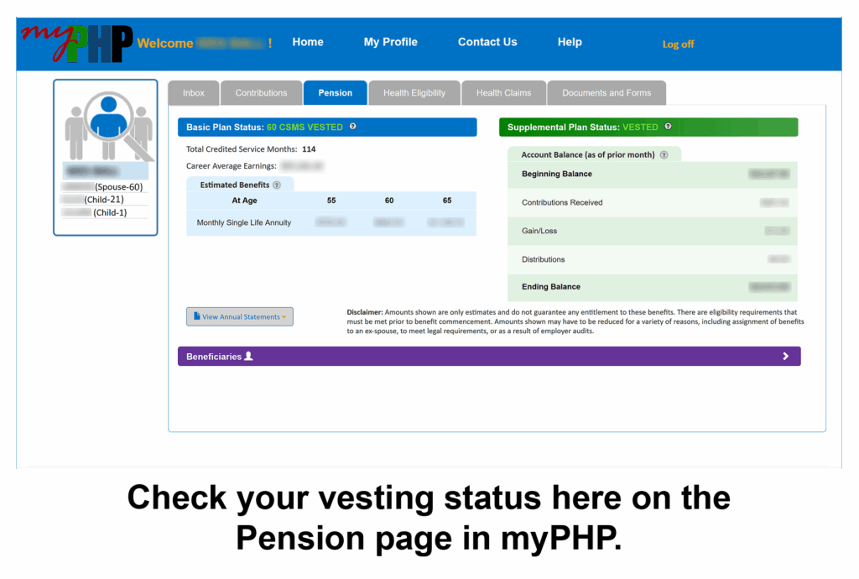Click the Log off link
This screenshot has width=859, height=579.
678,44
